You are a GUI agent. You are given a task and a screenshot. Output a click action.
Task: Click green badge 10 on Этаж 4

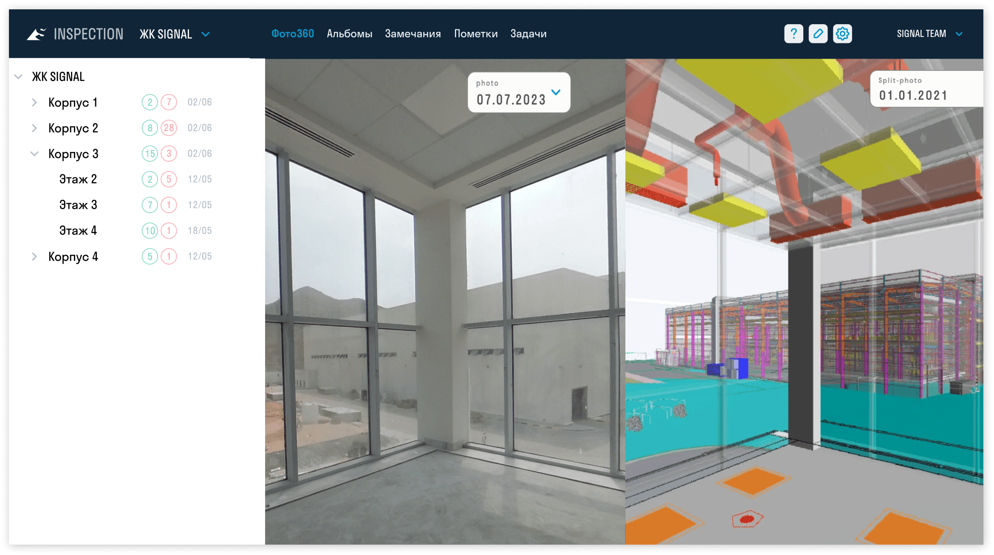coord(150,231)
